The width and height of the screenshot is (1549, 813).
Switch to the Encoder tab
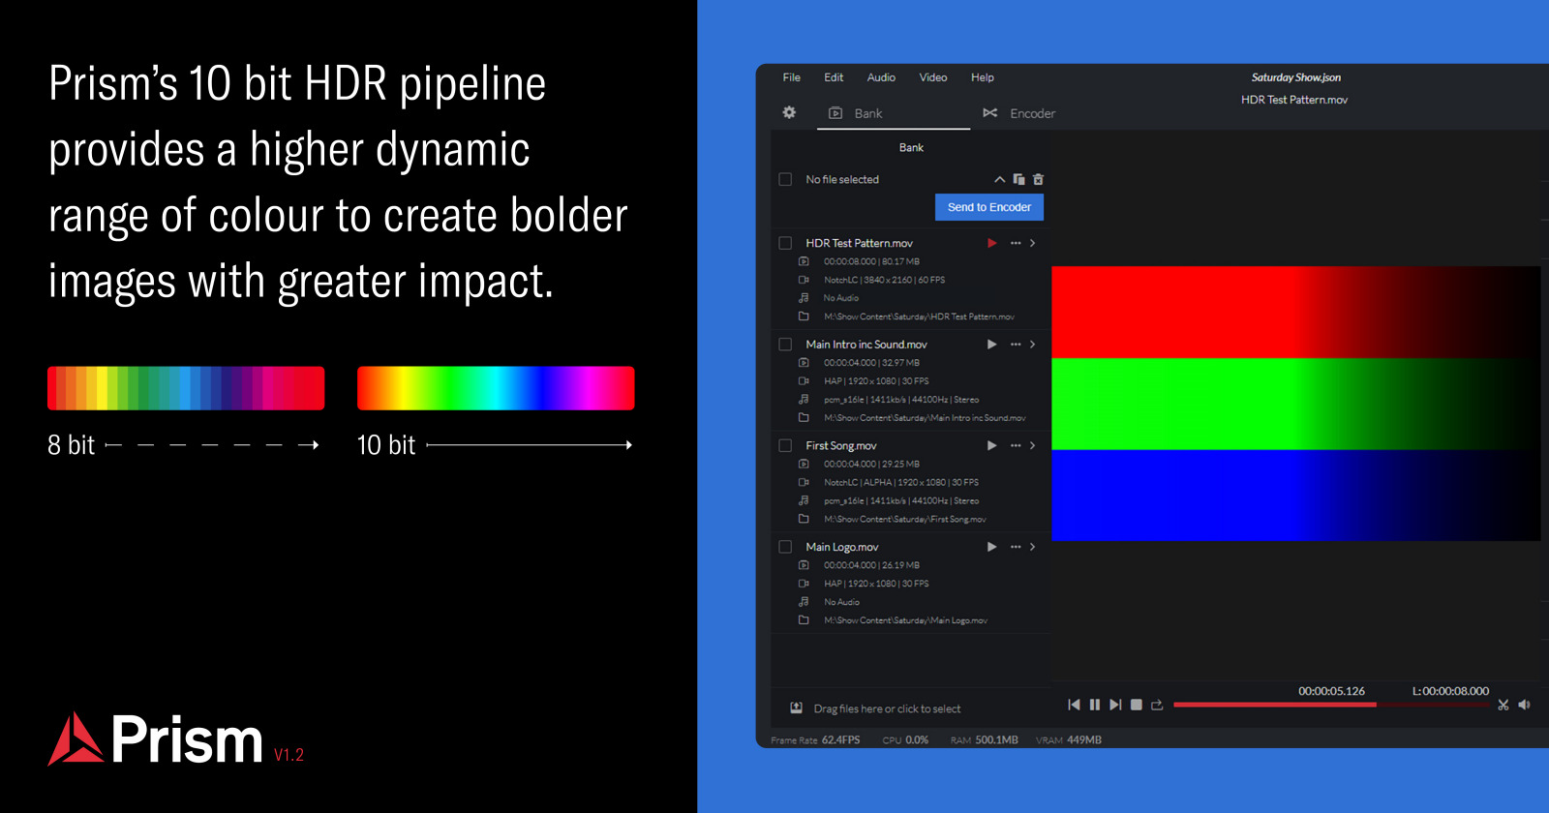[x=1019, y=113]
